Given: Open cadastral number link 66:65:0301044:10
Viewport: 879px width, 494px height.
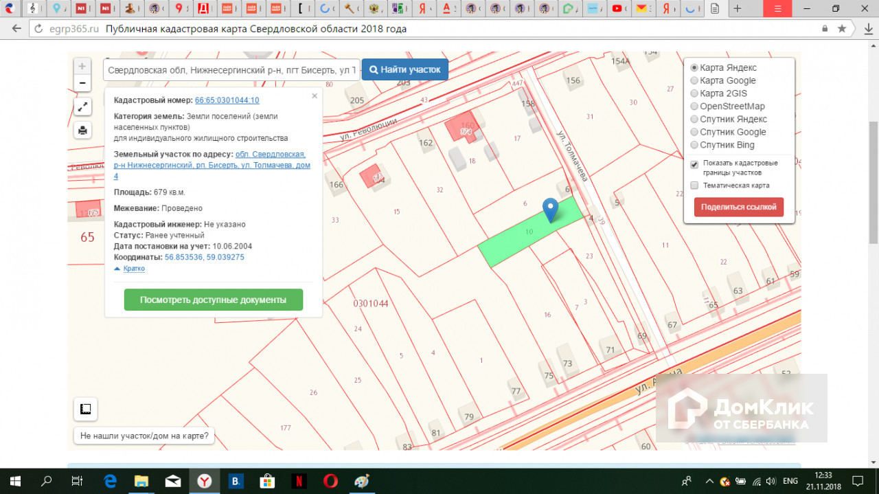Looking at the screenshot, I should [x=227, y=100].
